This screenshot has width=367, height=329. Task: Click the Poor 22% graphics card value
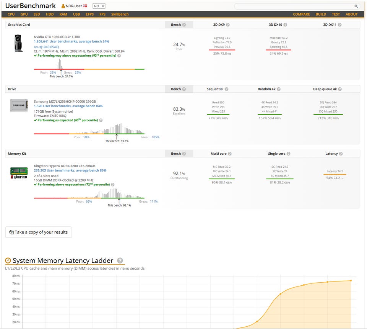(53, 73)
